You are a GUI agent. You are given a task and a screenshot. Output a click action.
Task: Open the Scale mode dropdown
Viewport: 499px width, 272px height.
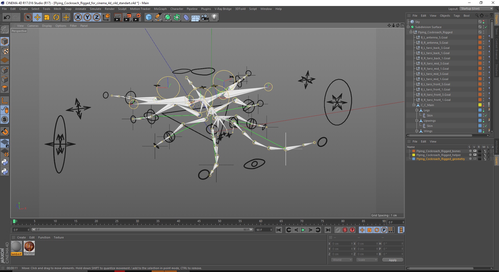[367, 260]
